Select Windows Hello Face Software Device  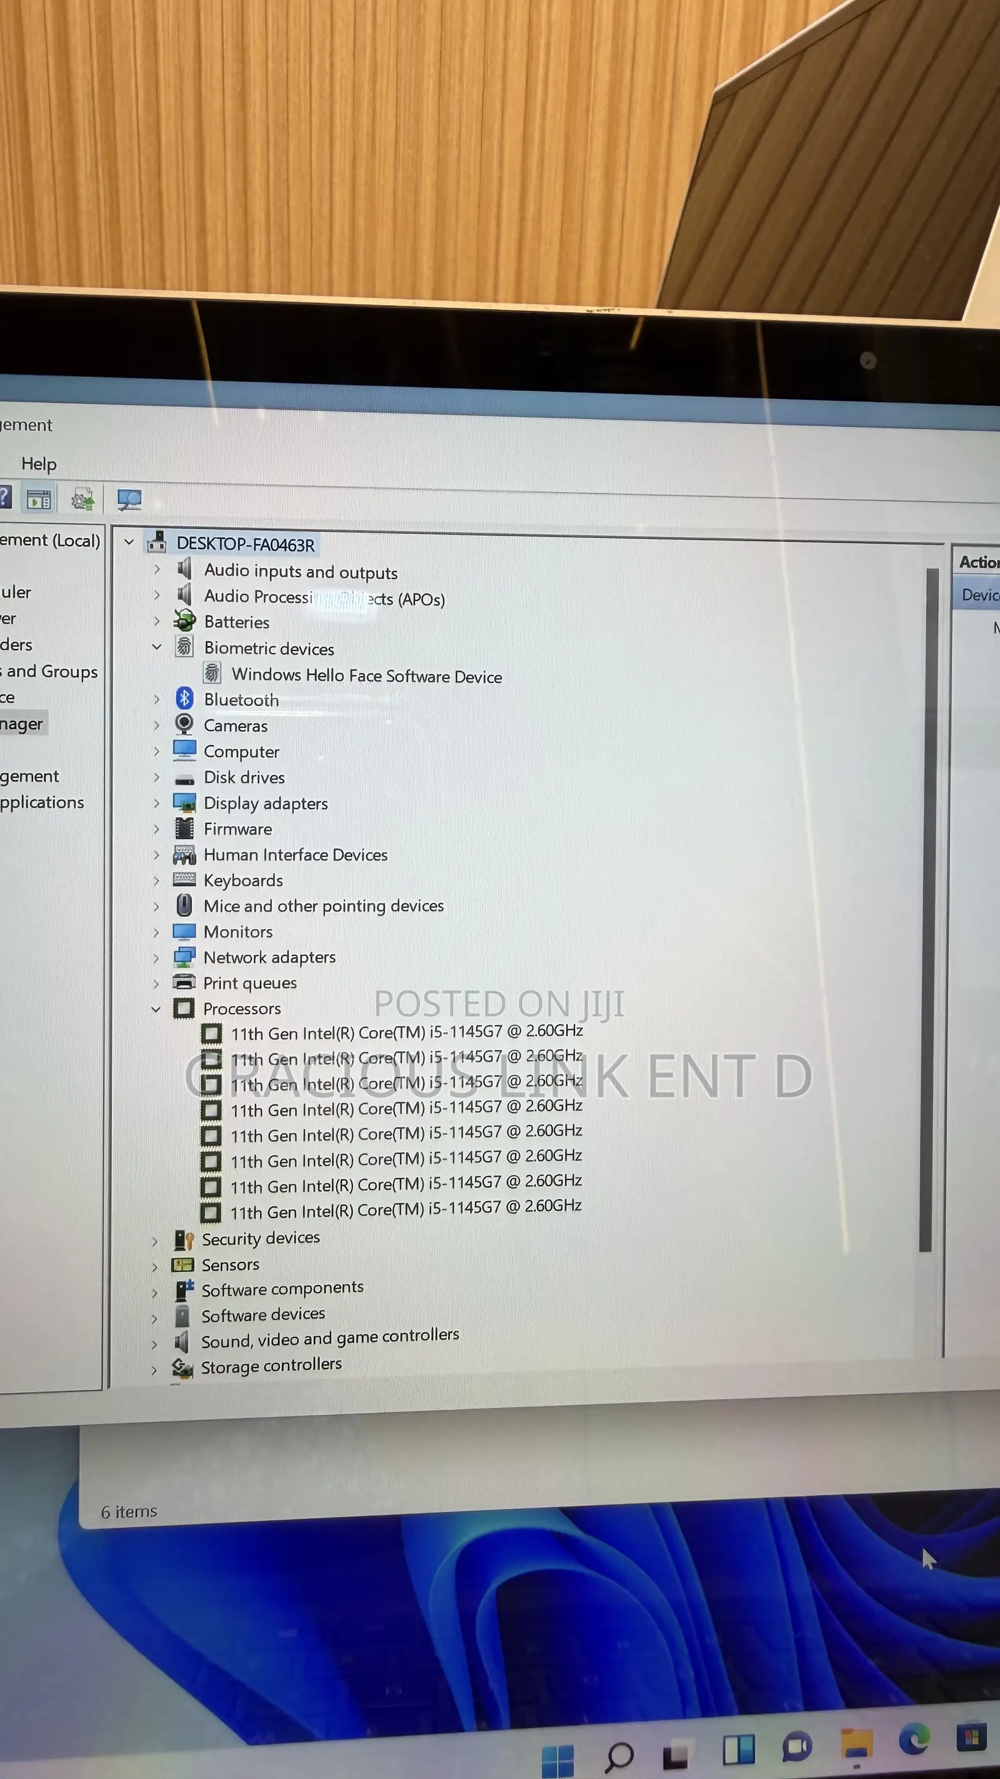[x=366, y=675]
